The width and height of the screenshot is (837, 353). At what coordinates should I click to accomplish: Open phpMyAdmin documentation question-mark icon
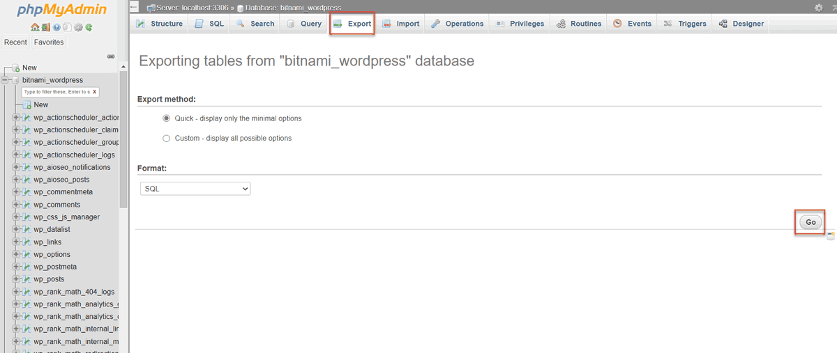tap(56, 28)
